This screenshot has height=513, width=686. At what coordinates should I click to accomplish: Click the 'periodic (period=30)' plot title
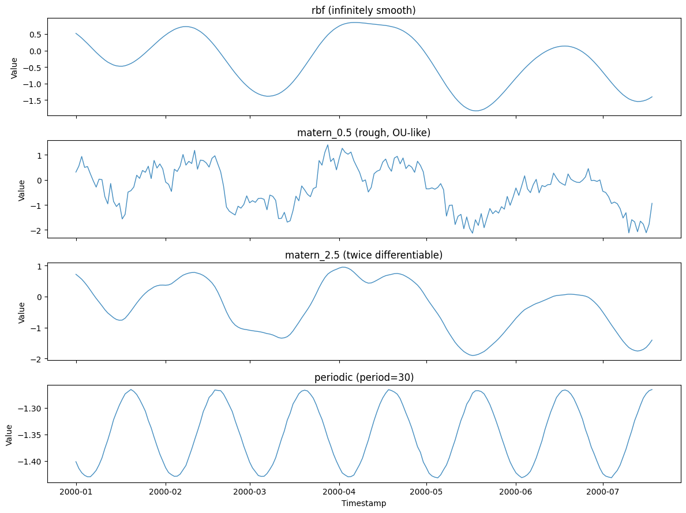point(363,377)
